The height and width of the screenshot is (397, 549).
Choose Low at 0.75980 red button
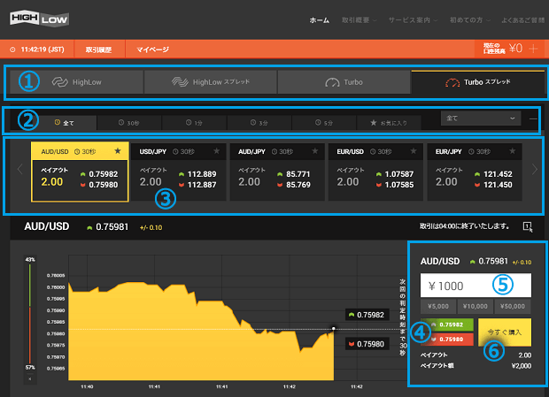click(447, 340)
